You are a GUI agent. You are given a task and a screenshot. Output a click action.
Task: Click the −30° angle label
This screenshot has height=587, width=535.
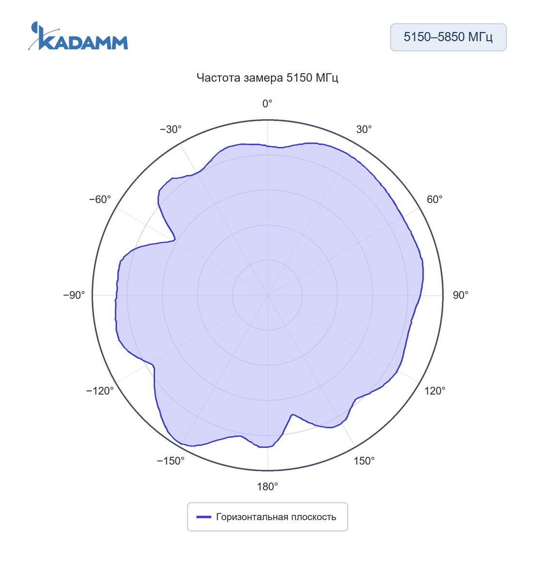[x=171, y=129]
